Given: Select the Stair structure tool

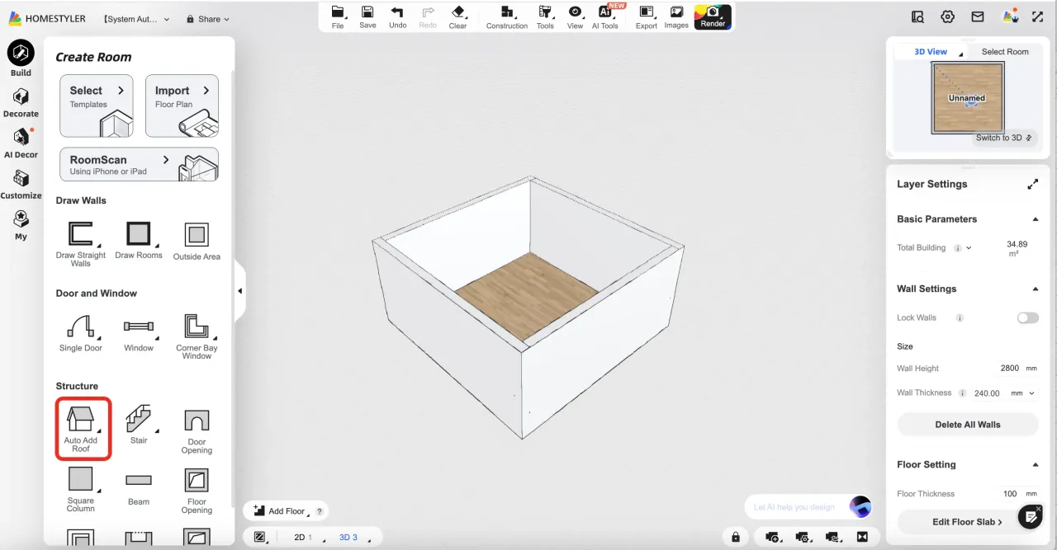Looking at the screenshot, I should [x=138, y=420].
